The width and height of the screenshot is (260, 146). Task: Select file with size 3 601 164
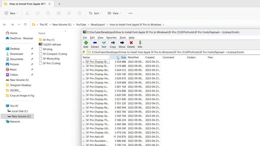point(121,87)
